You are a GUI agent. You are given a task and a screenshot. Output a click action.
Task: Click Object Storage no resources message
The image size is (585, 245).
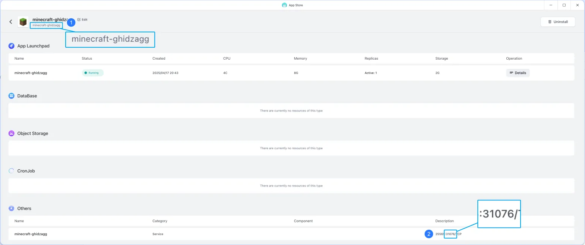[291, 148]
